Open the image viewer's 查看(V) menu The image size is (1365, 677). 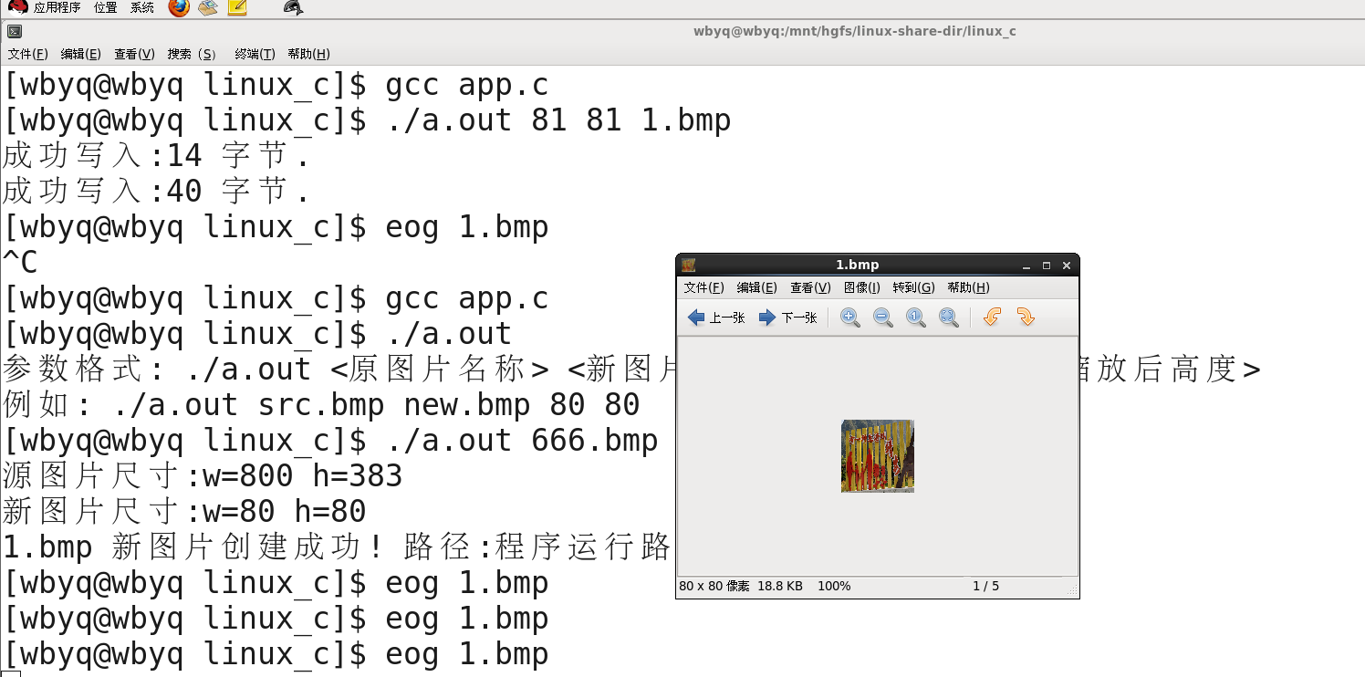point(810,287)
